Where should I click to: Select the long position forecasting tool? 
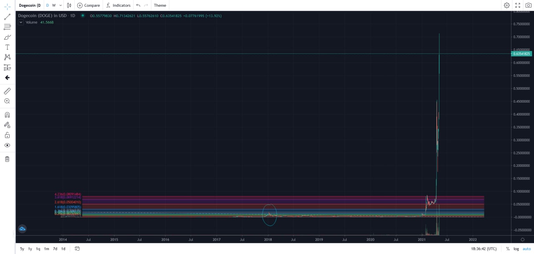[x=7, y=67]
